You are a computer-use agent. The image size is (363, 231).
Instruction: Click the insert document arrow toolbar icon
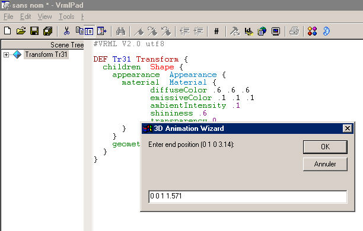click(102, 31)
